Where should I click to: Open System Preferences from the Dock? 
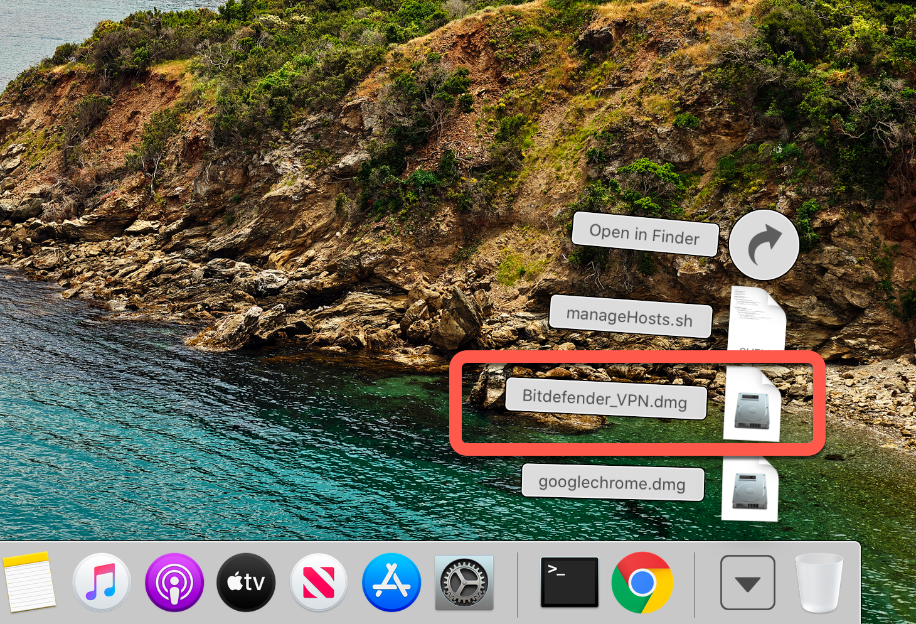click(464, 583)
